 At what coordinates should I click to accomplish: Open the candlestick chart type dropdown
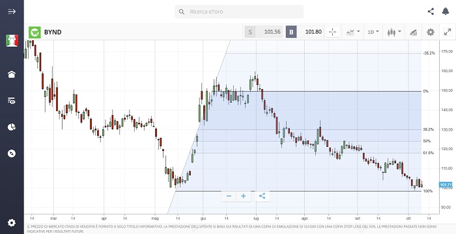[394, 32]
